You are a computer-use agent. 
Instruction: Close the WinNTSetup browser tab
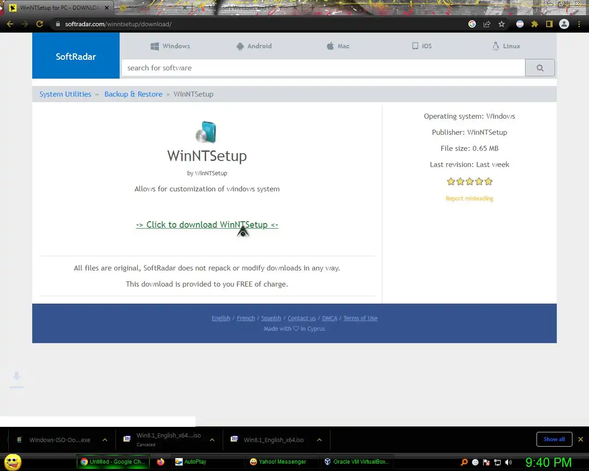click(x=107, y=8)
